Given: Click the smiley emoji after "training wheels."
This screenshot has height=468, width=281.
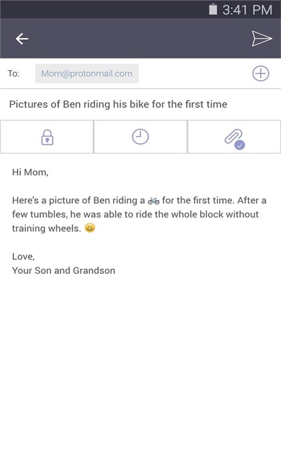Looking at the screenshot, I should coord(90,228).
